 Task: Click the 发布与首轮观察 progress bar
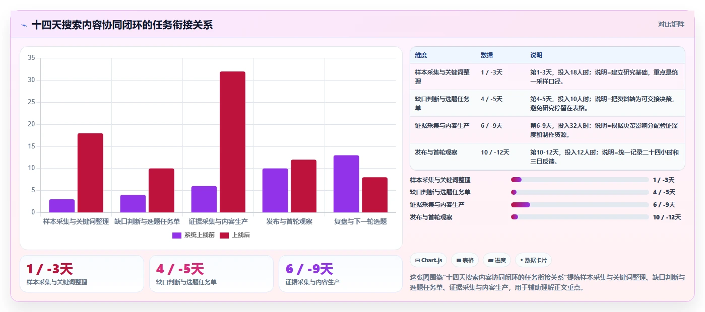(x=580, y=217)
